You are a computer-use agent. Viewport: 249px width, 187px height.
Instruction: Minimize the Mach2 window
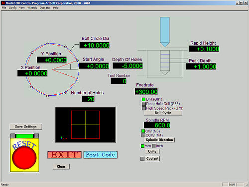[238, 3]
